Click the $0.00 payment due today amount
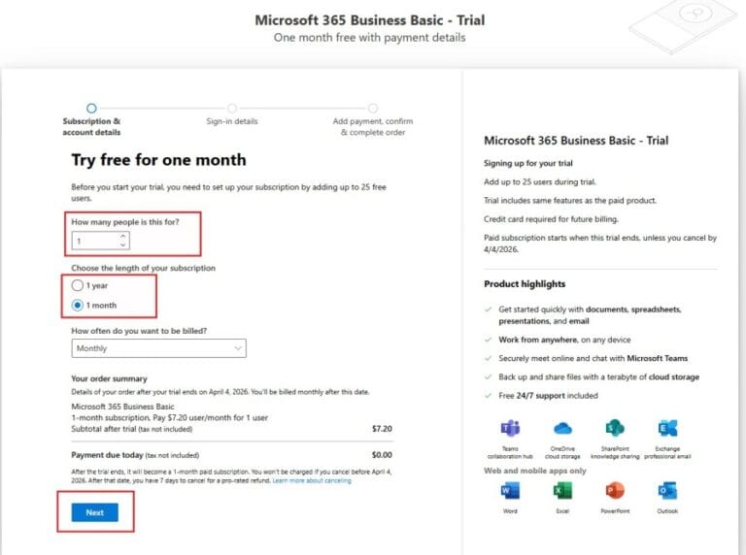746x555 pixels. (x=382, y=455)
